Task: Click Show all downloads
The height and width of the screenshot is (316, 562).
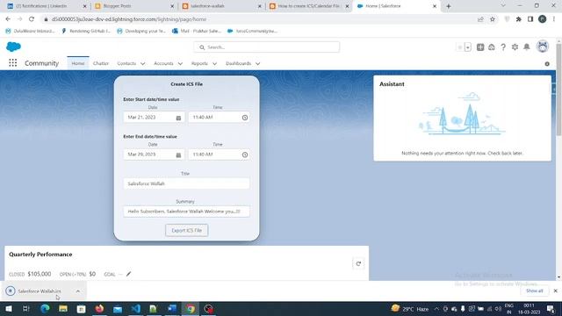Action: [535, 291]
